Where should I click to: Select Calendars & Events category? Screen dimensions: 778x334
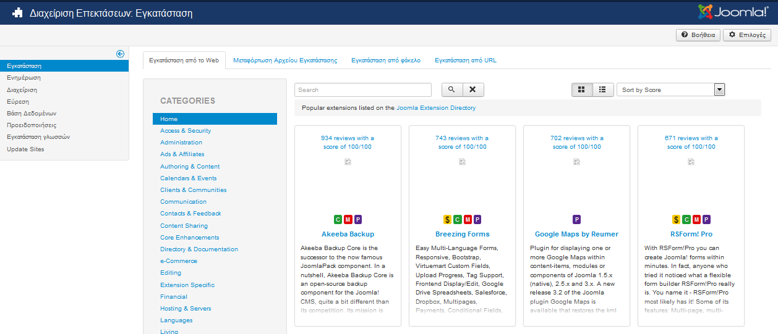click(x=189, y=178)
